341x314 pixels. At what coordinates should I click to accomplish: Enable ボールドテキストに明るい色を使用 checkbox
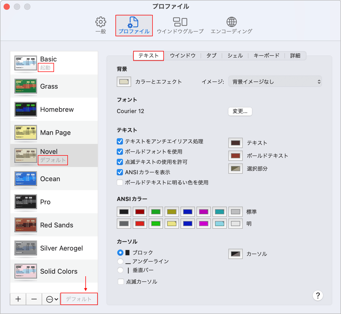[x=120, y=182]
